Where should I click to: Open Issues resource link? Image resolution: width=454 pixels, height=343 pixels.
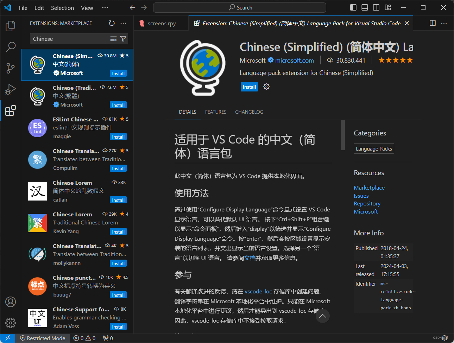pyautogui.click(x=361, y=196)
